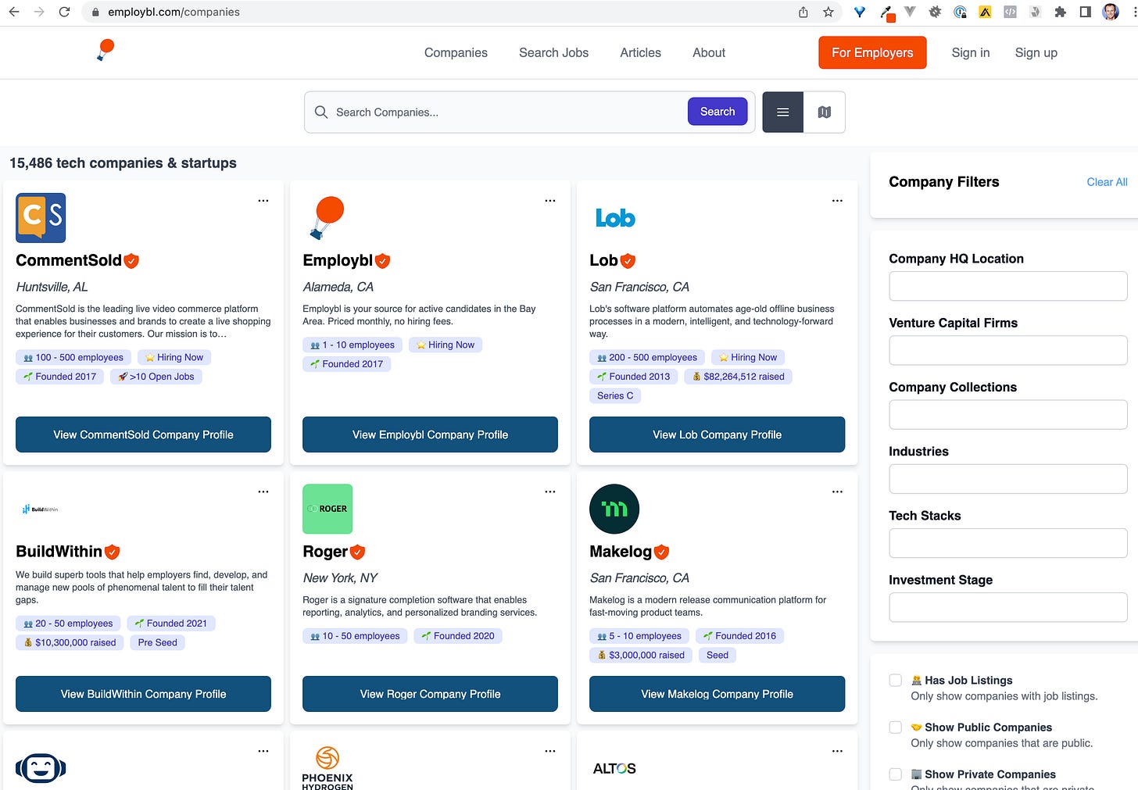The width and height of the screenshot is (1138, 790).
Task: Click Sign in link
Action: click(x=971, y=52)
